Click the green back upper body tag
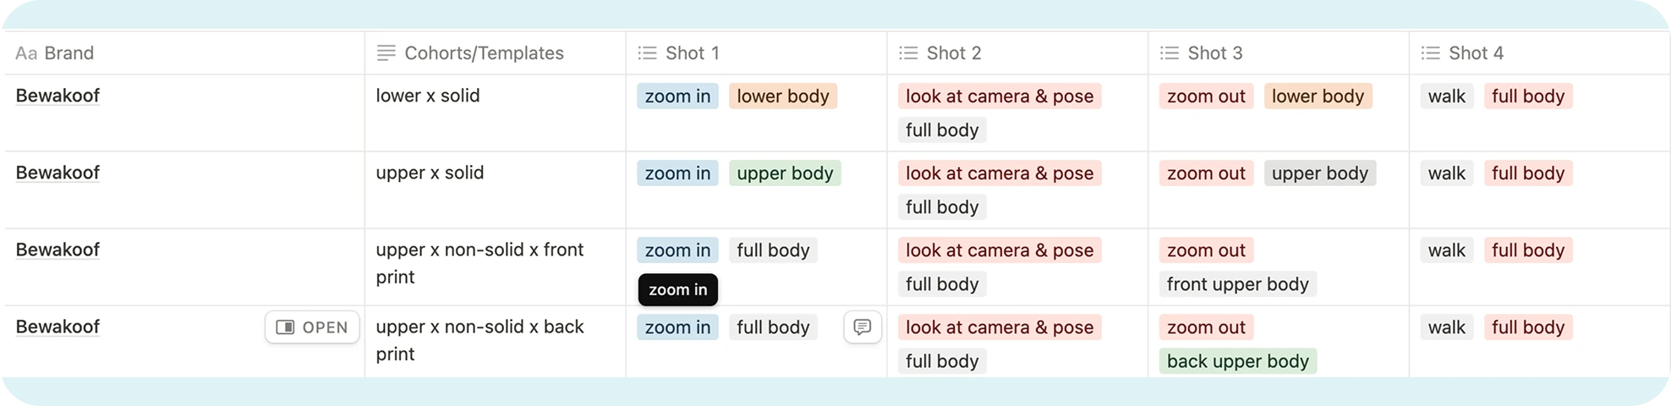Screen dimensions: 1671x406 click(x=1237, y=361)
